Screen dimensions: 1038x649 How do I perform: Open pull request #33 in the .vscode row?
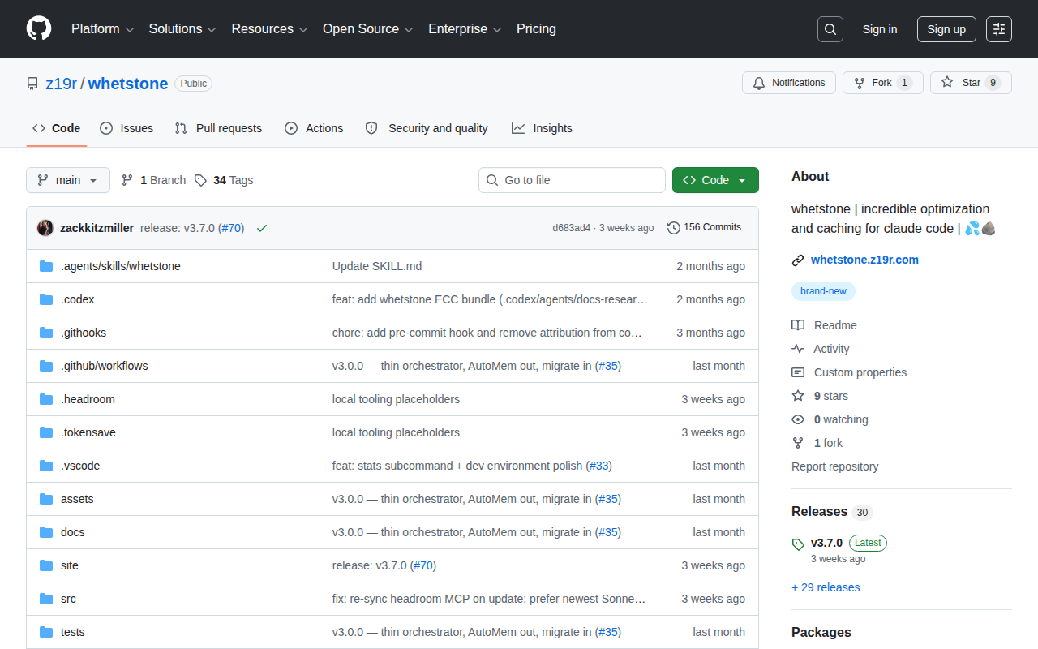click(x=598, y=466)
